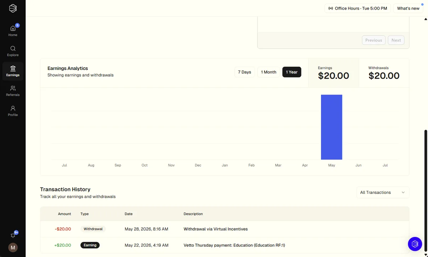Image resolution: width=428 pixels, height=257 pixels.
Task: Click the Jun label on chart axis
Action: (358, 165)
